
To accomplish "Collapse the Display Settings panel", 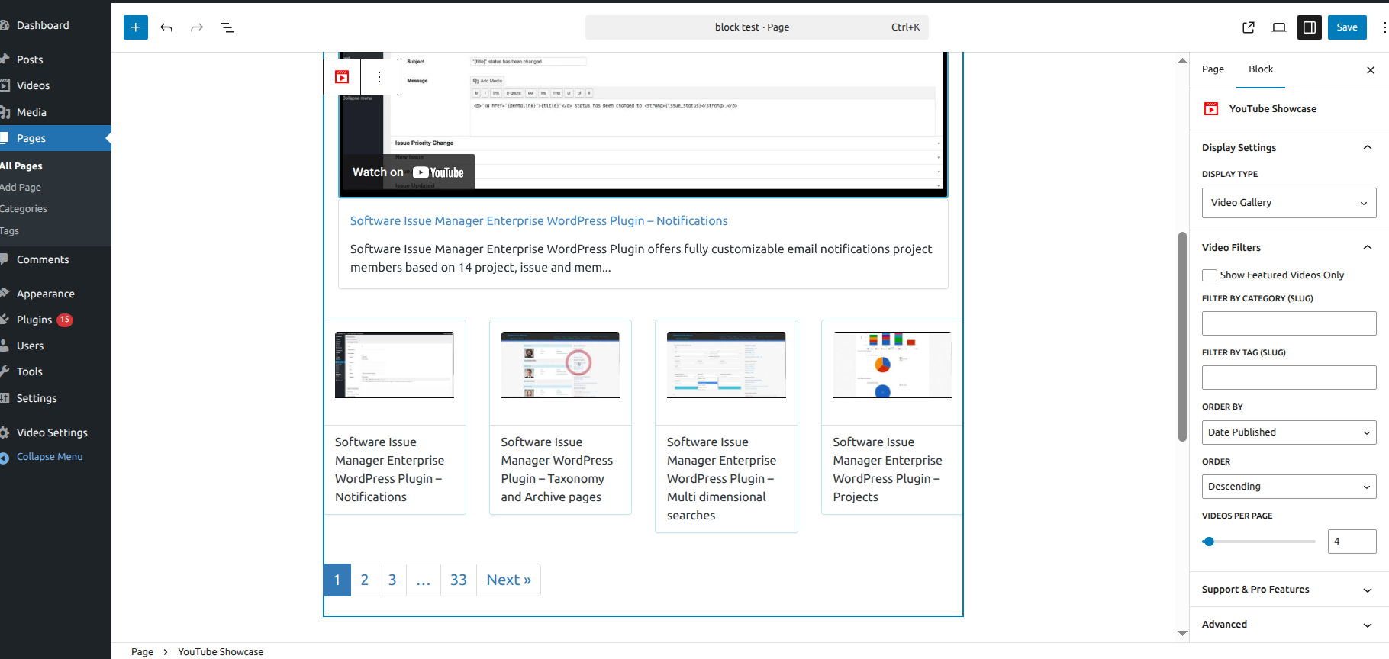I will pos(1289,147).
